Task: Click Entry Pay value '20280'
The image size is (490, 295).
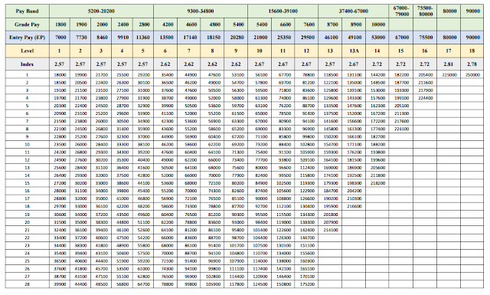Action: [x=237, y=38]
